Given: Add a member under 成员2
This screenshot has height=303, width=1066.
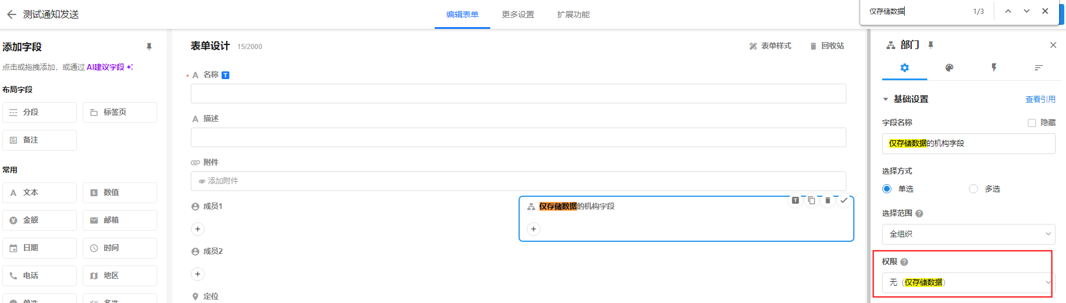Looking at the screenshot, I should 198,274.
